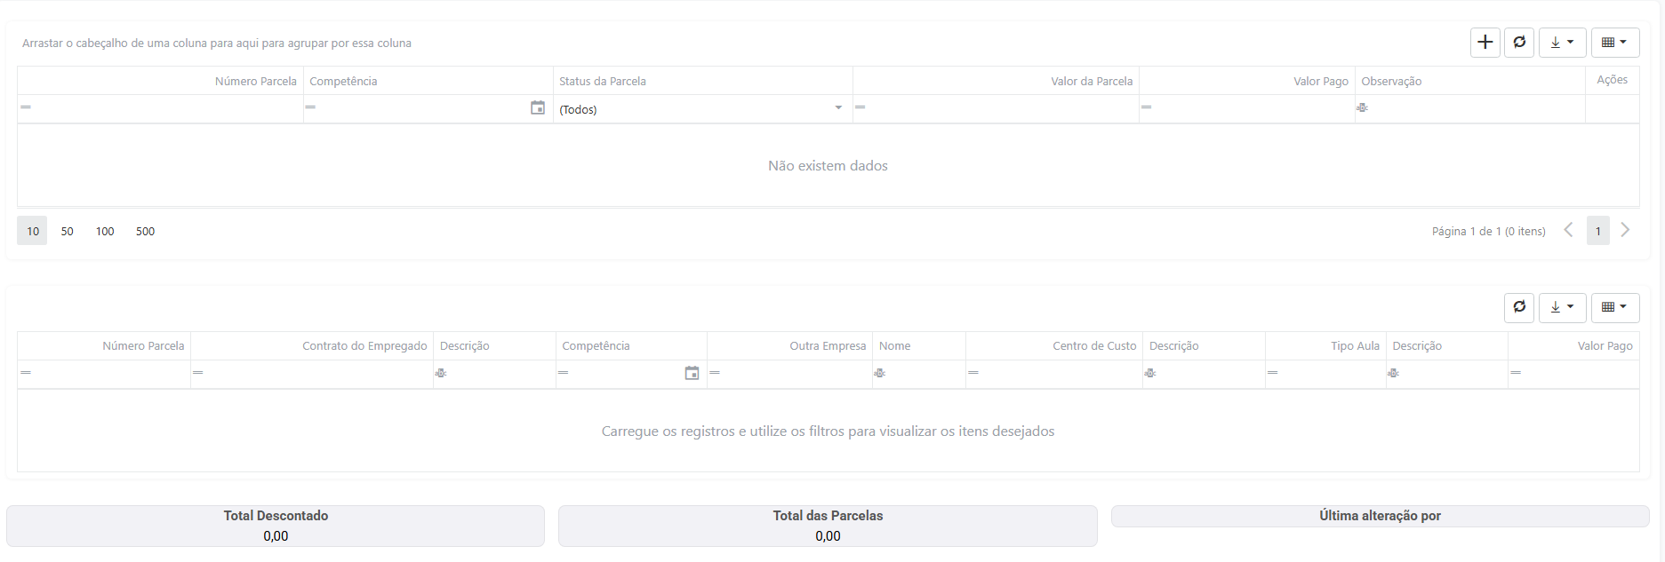Click search filter icon under Nome
This screenshot has width=1665, height=562.
point(880,373)
